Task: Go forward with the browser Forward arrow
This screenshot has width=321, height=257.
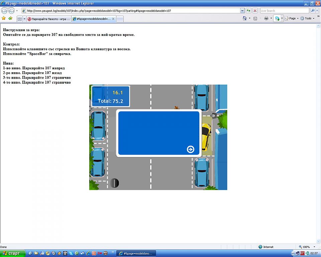Action: tap(11, 11)
